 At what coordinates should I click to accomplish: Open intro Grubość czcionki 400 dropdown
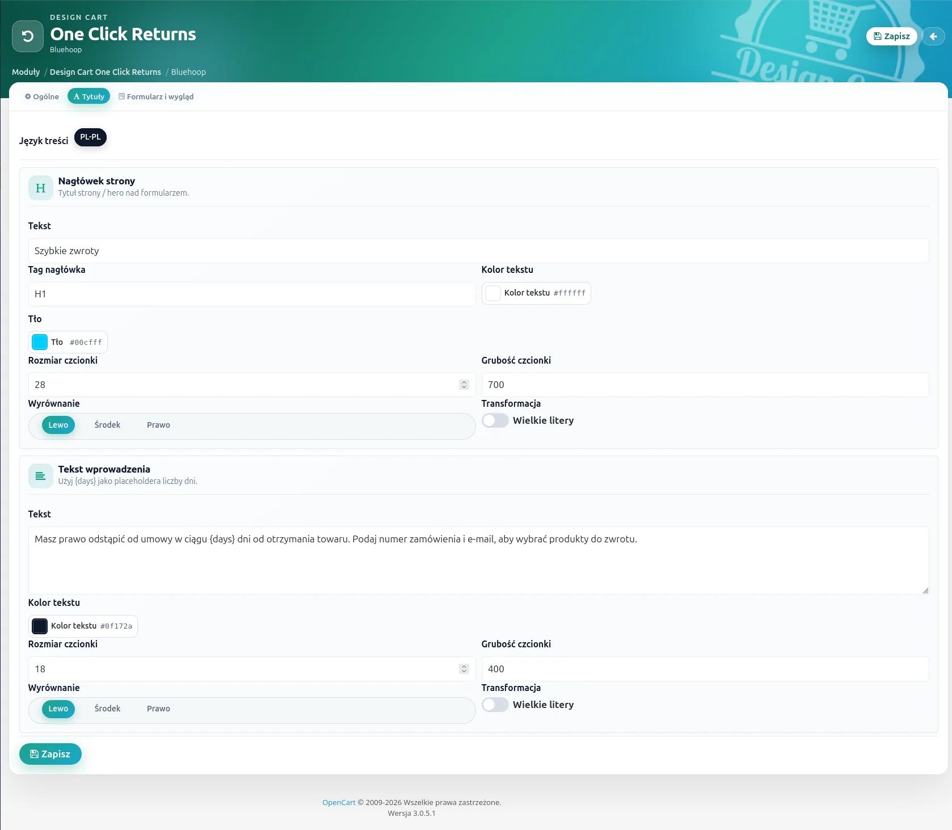705,669
